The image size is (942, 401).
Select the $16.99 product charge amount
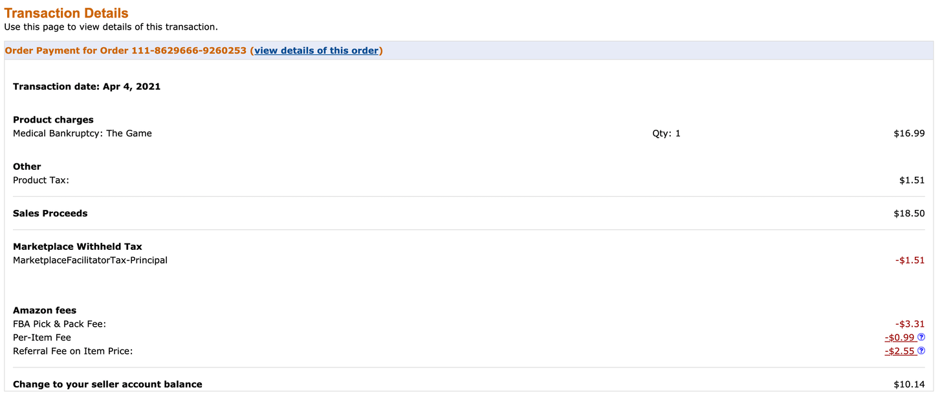pos(909,134)
